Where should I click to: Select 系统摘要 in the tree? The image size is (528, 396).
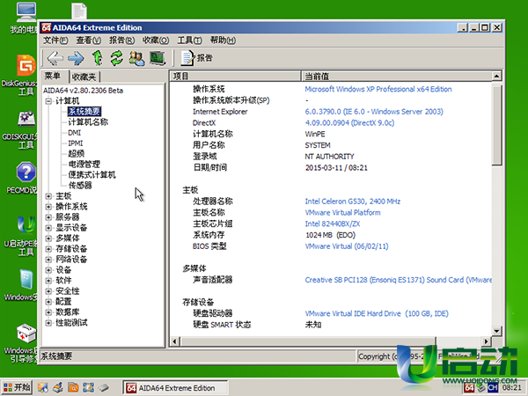pyautogui.click(x=84, y=112)
